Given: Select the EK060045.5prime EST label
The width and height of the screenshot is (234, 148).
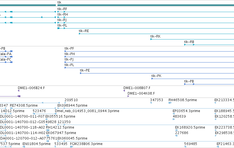Looking at the screenshot, I should (72, 139).
